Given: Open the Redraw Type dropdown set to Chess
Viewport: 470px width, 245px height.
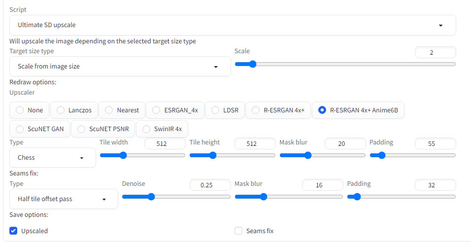Looking at the screenshot, I should pos(52,157).
